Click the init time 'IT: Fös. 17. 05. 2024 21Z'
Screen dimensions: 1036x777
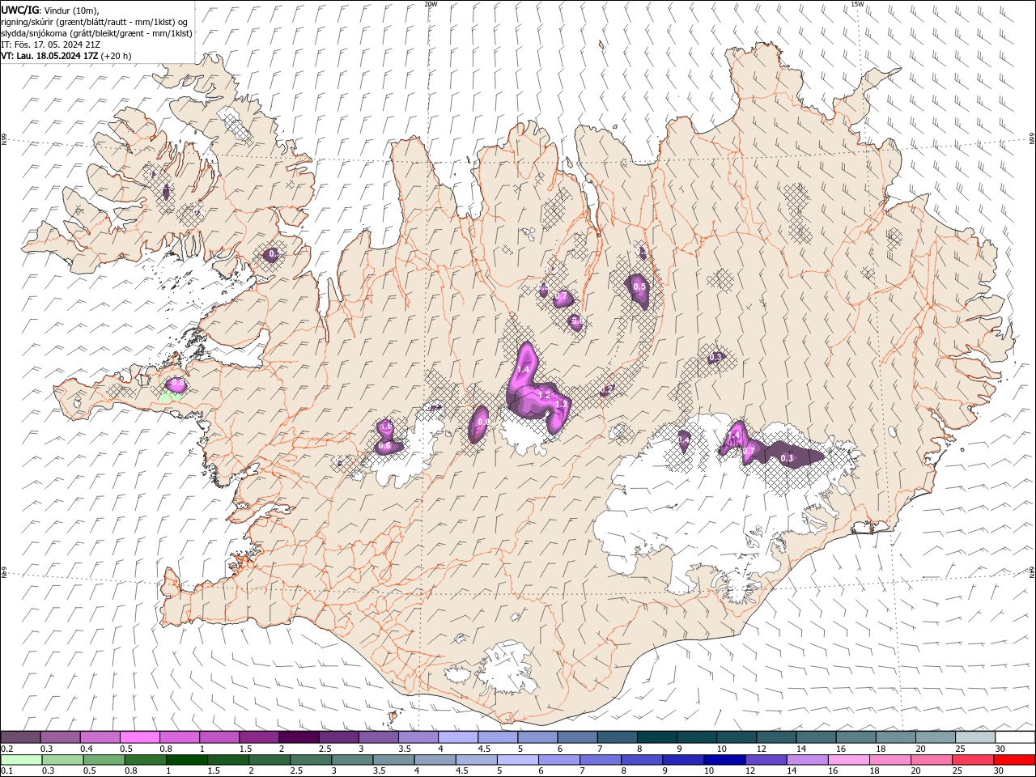[49, 45]
